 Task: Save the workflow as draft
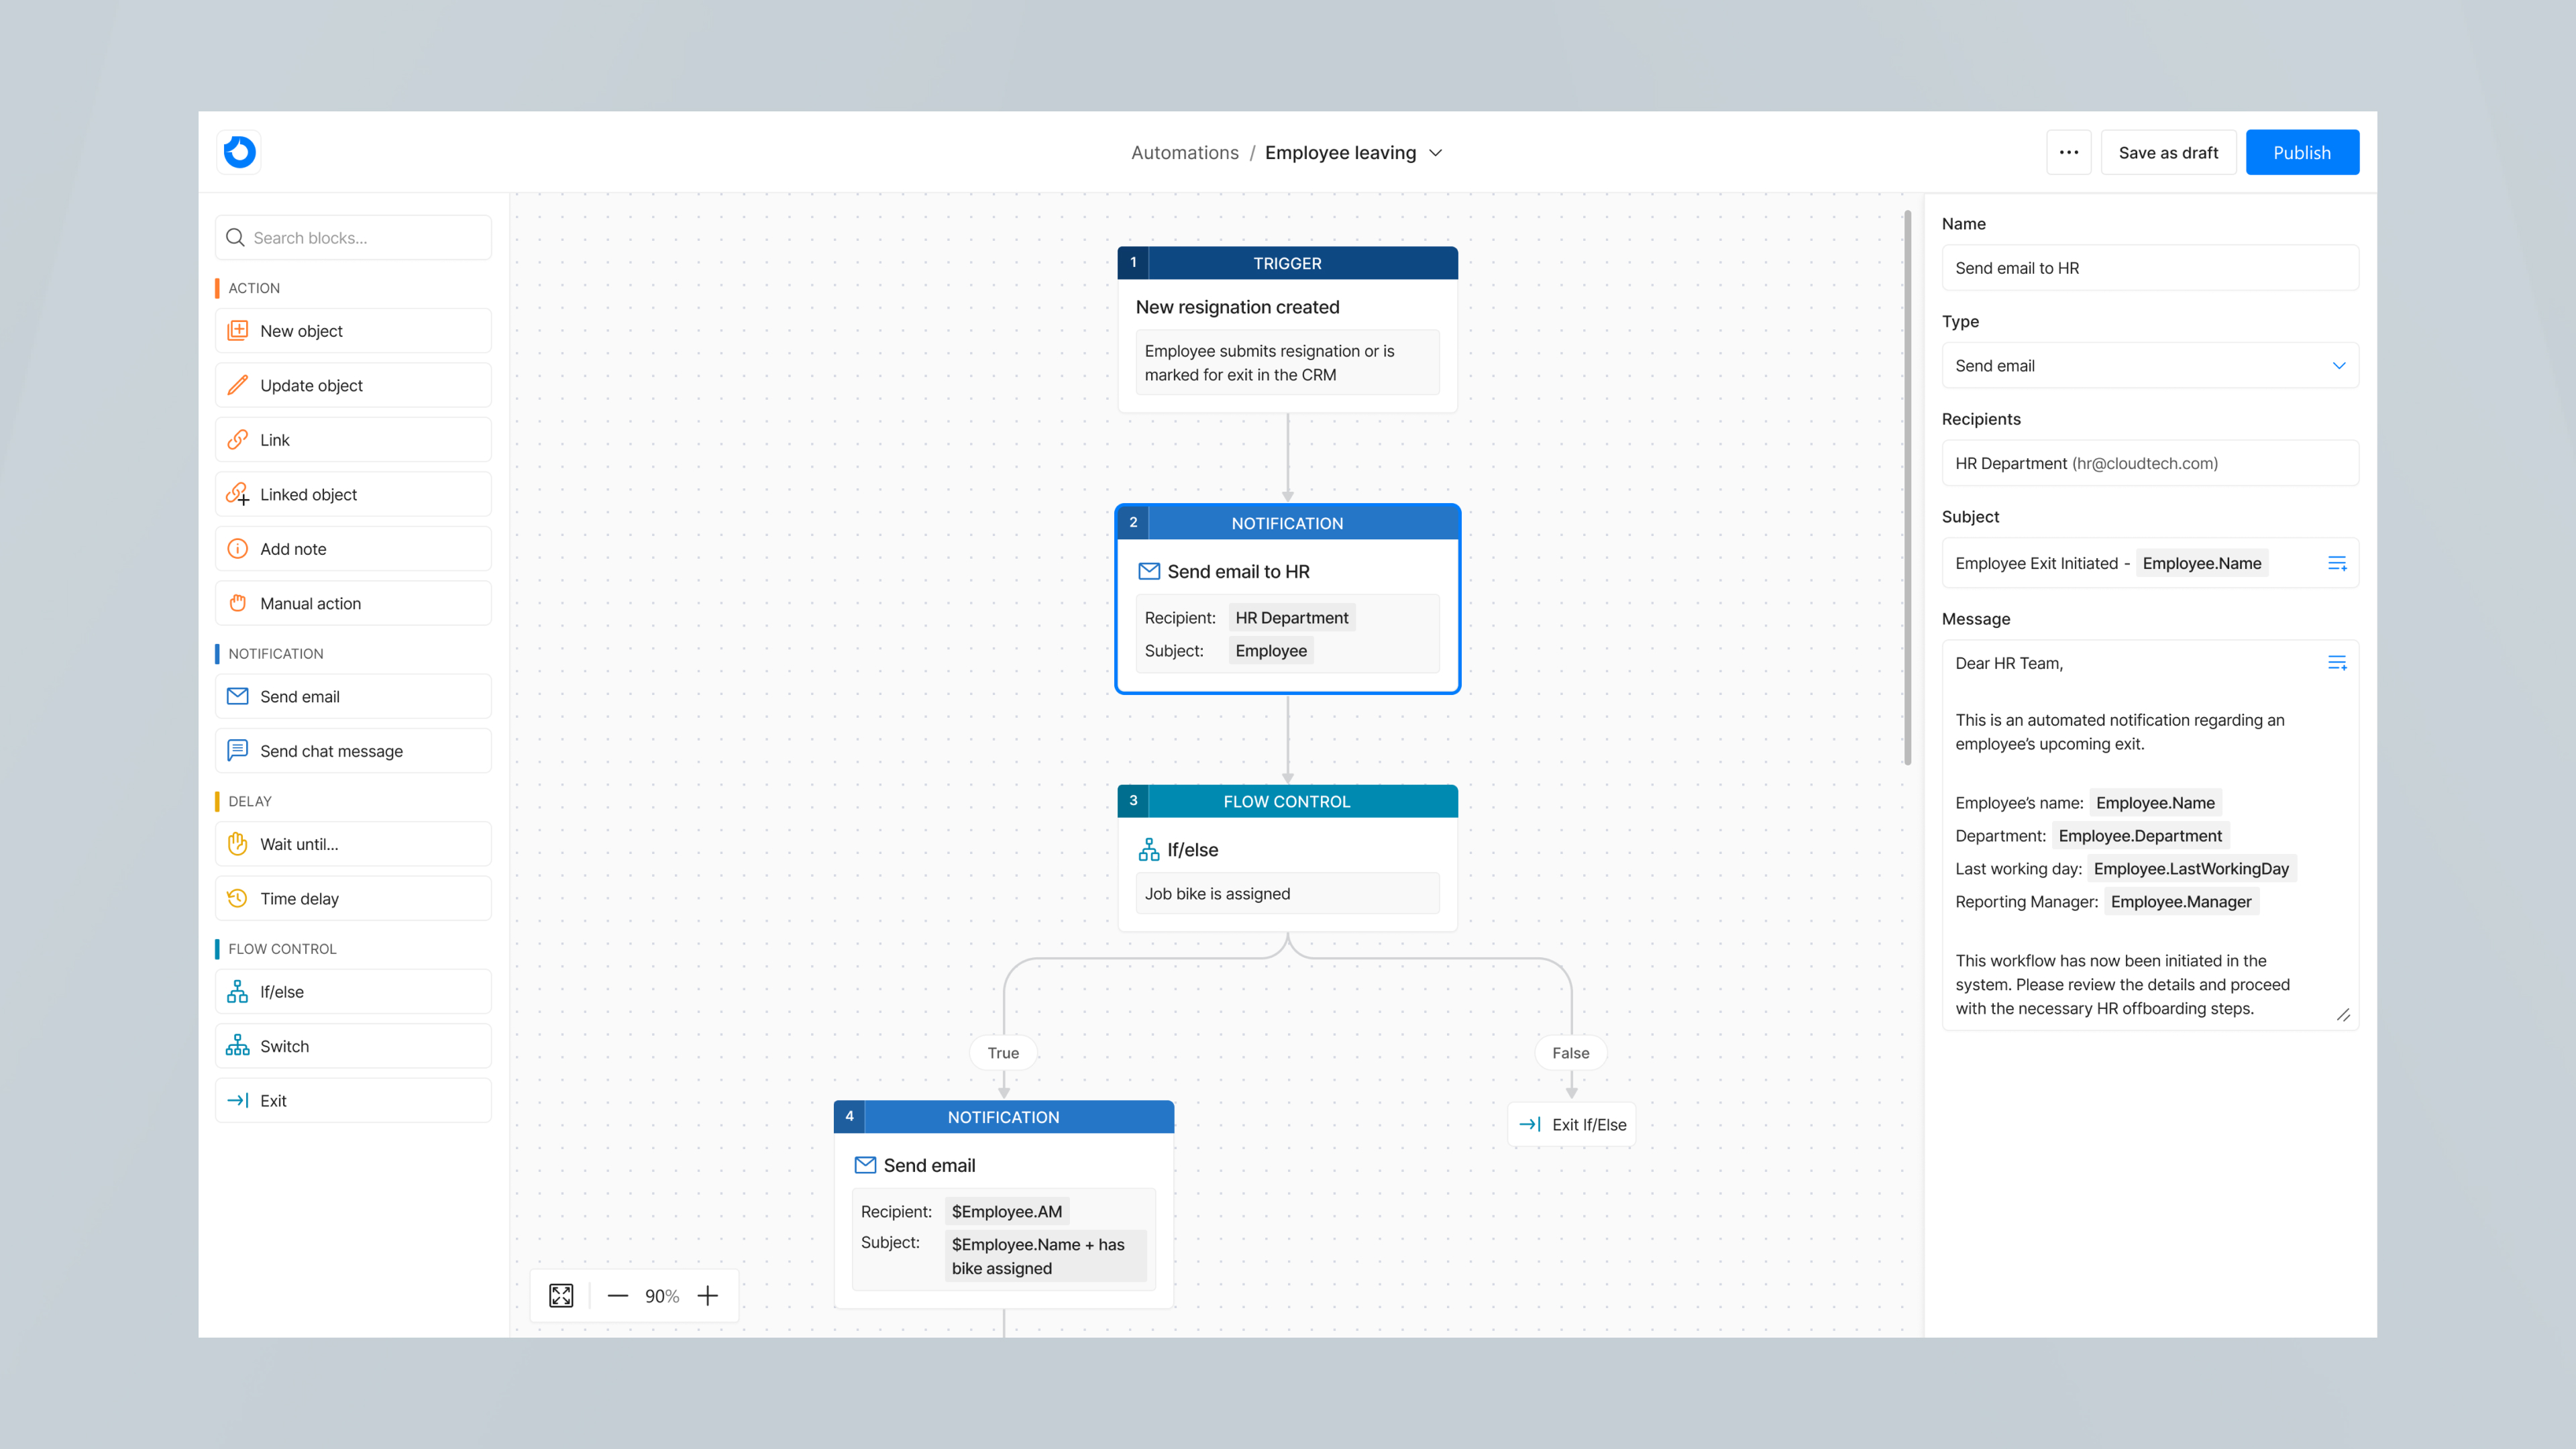click(2168, 152)
